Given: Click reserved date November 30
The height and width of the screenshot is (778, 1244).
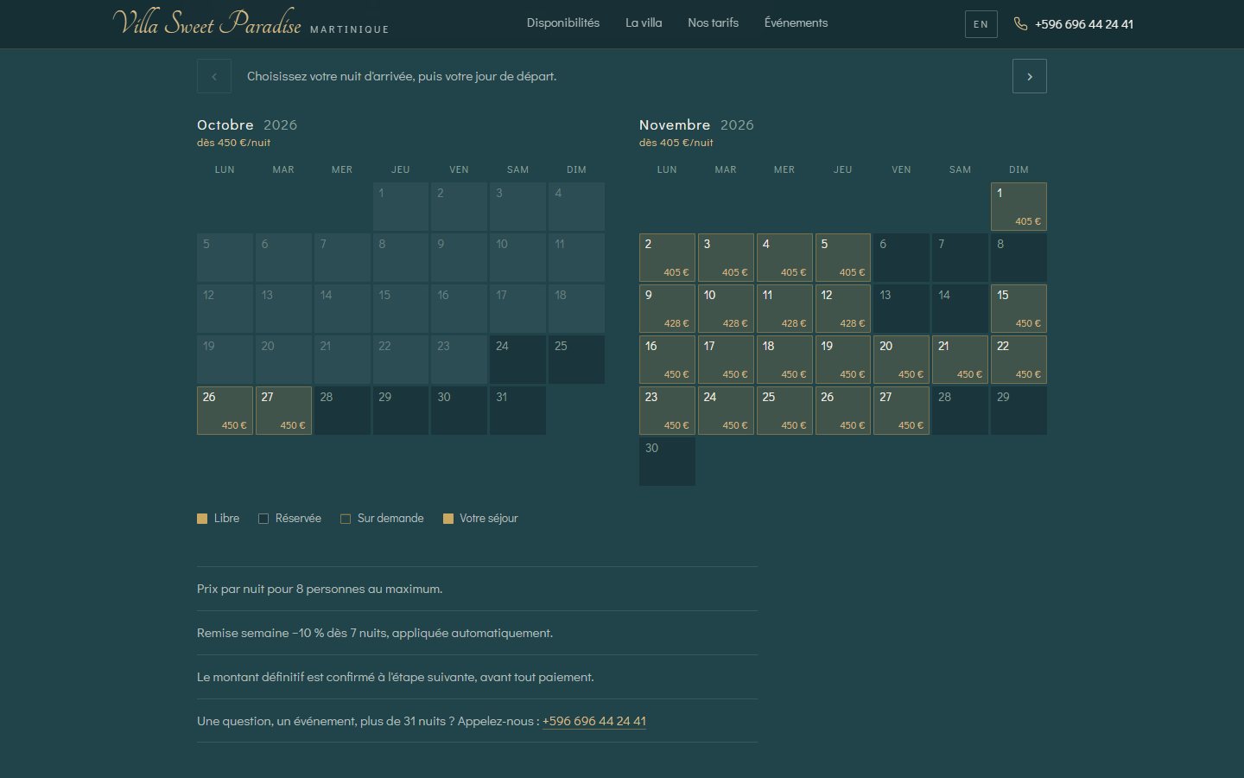Looking at the screenshot, I should click(x=667, y=462).
